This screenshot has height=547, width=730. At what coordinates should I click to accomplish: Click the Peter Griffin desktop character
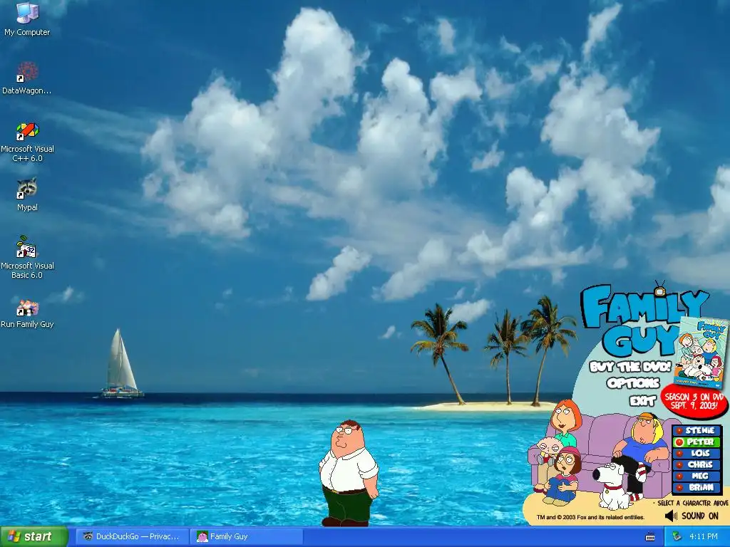(349, 473)
